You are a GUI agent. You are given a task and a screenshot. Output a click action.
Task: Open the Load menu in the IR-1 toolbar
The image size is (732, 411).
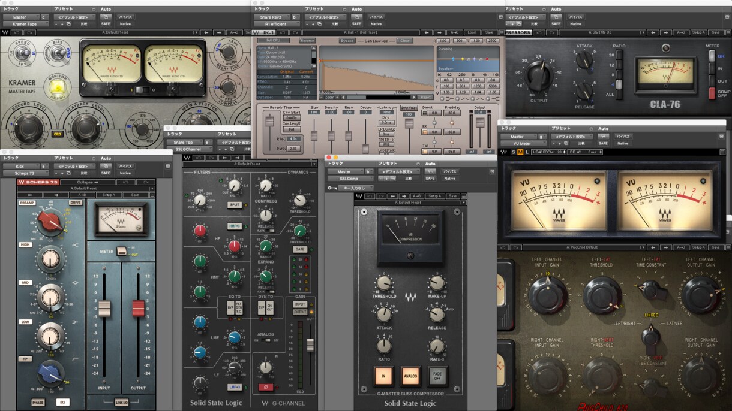pyautogui.click(x=471, y=32)
